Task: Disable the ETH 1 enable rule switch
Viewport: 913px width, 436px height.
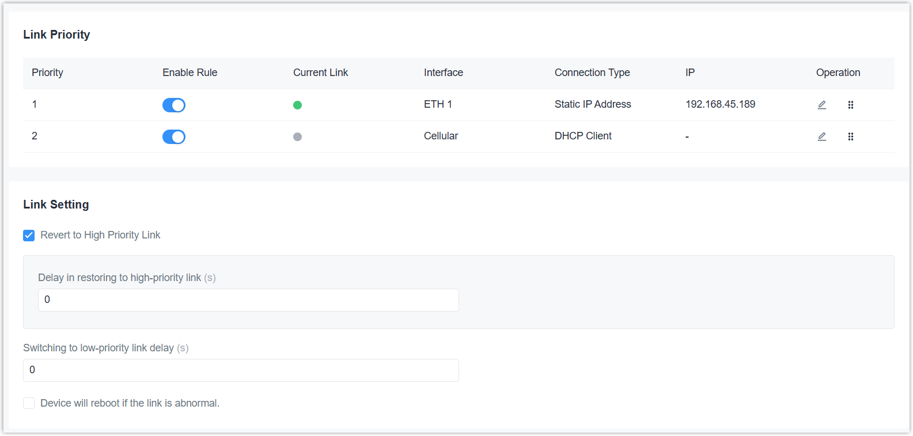Action: coord(173,105)
